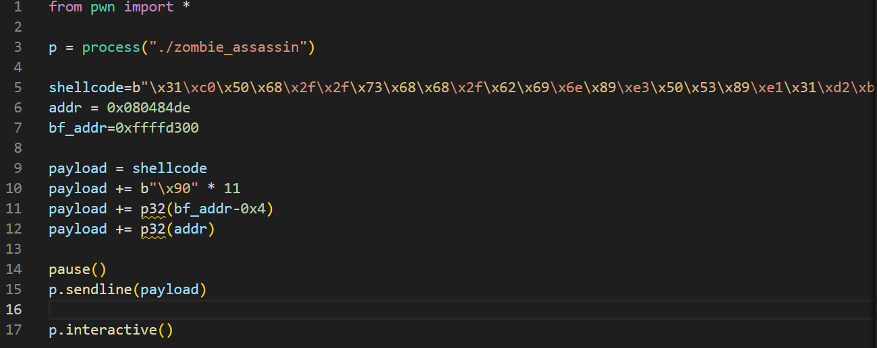Click the 'from' keyword on line 1
The height and width of the screenshot is (348, 877).
65,7
